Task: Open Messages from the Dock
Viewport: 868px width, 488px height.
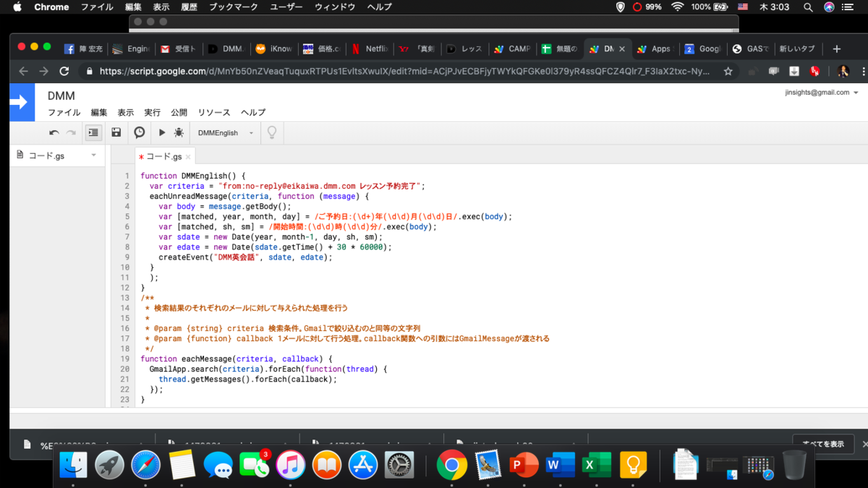Action: [218, 466]
